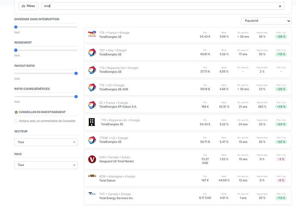Click the yield '42.91 %' of EP Gabon
The image size is (296, 206).
point(224,107)
